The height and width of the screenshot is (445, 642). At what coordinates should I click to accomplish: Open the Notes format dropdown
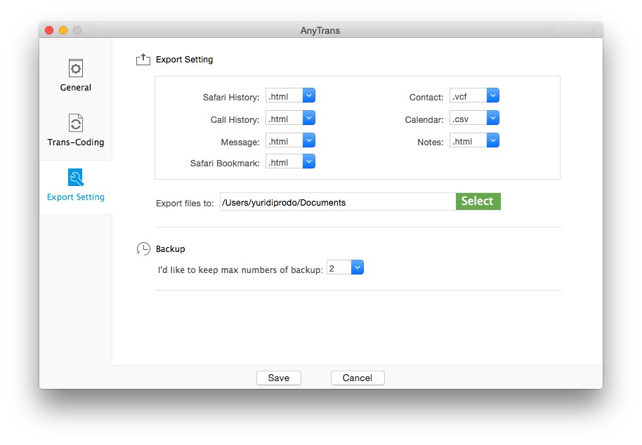[x=474, y=141]
